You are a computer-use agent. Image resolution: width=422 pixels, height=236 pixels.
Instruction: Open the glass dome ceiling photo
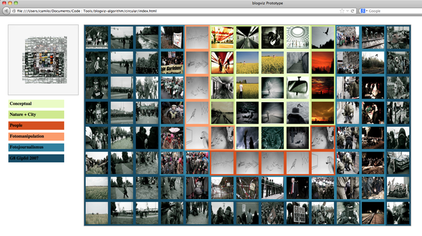pyautogui.click(x=298, y=37)
